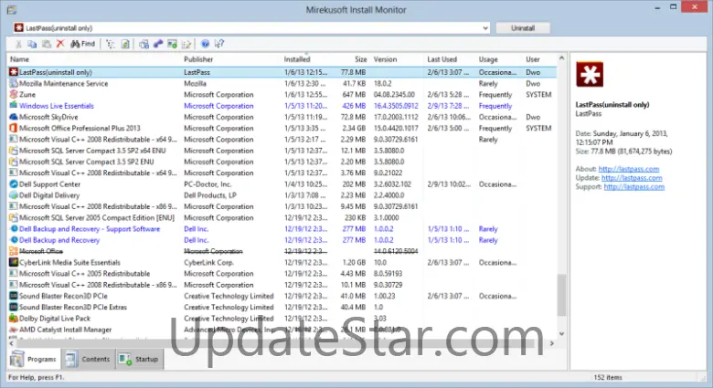The height and width of the screenshot is (388, 713).
Task: Select the Windows Live Essentials row
Action: coord(282,106)
